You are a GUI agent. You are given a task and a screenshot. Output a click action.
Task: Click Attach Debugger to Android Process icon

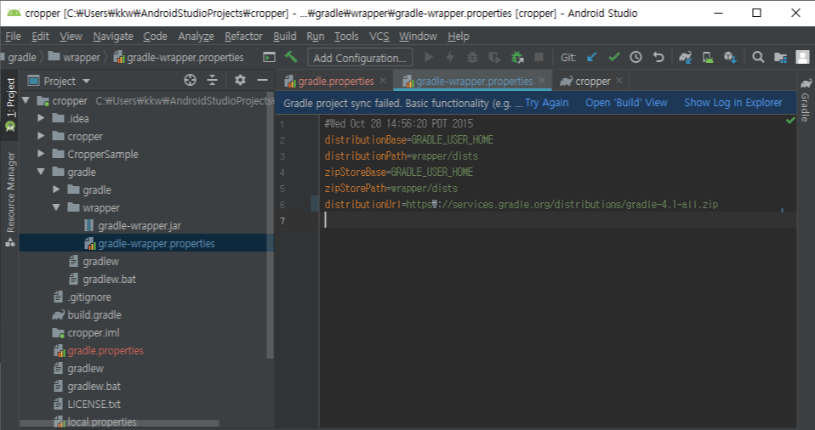517,57
